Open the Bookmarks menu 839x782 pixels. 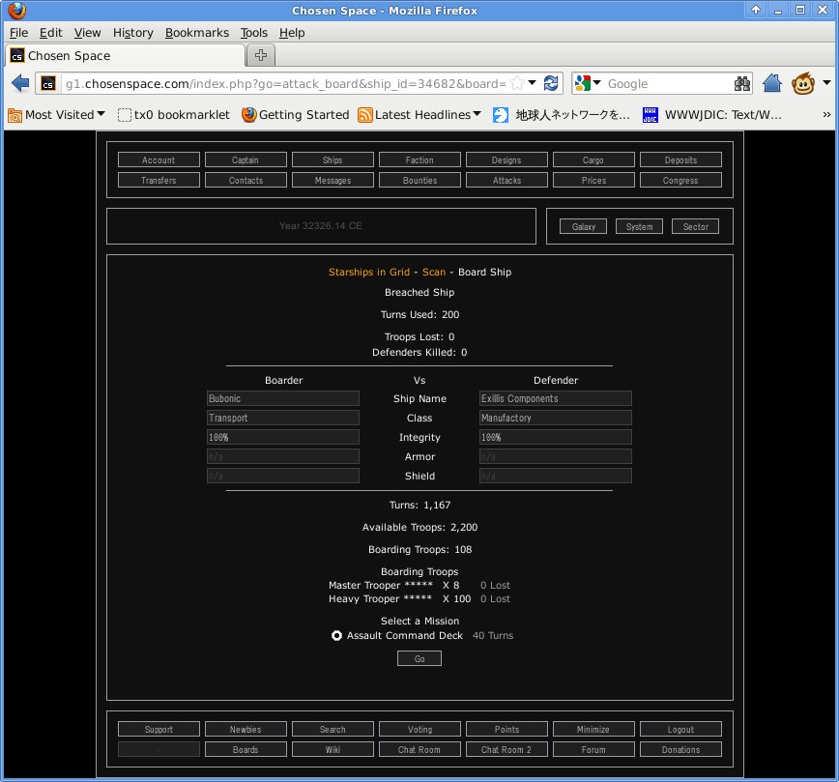click(197, 33)
